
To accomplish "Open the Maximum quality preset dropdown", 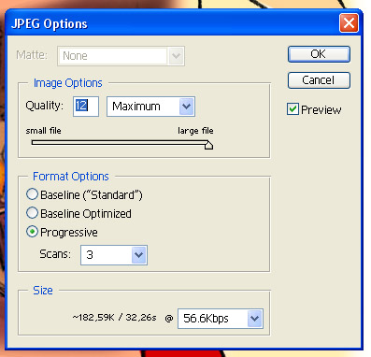I will pos(150,107).
